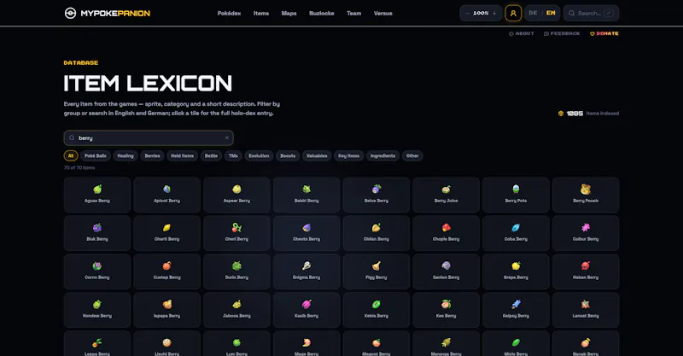
Task: Open the Haban Berry tile
Action: click(586, 271)
